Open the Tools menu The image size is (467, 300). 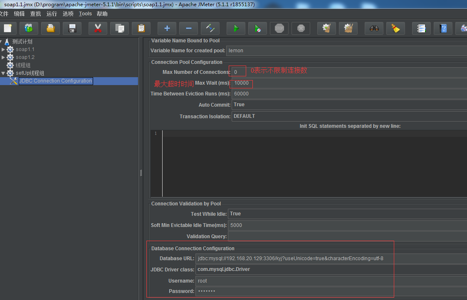(x=85, y=14)
